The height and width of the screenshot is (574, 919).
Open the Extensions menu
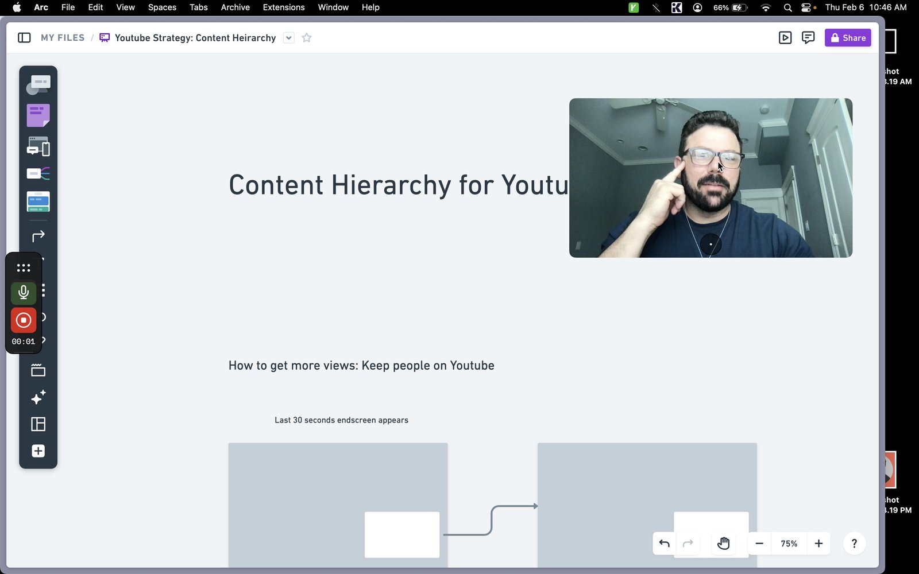284,7
